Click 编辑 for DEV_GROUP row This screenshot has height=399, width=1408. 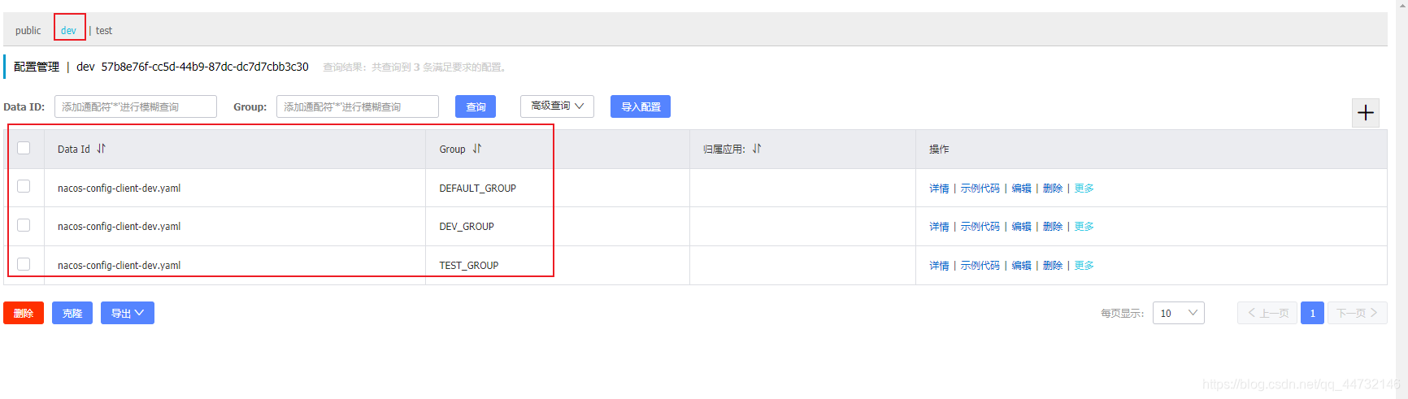(x=1022, y=227)
